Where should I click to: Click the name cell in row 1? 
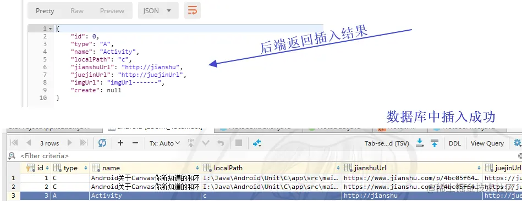pos(145,178)
